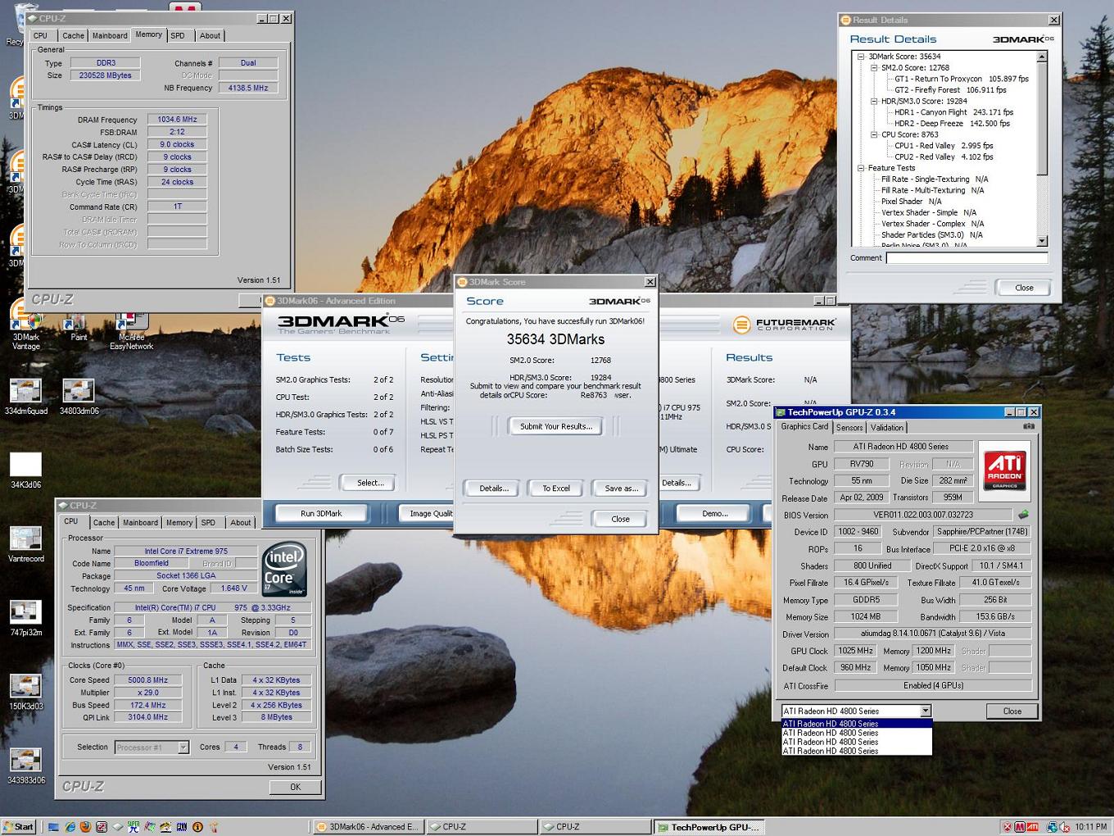Click the Demo button in 3DMark06
This screenshot has height=836, width=1114.
click(x=715, y=513)
